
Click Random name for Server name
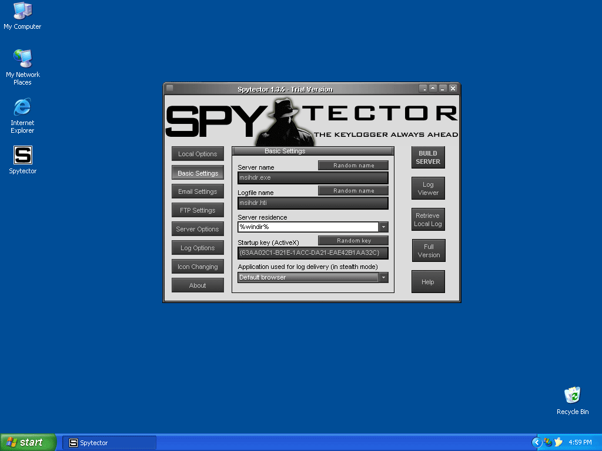[x=353, y=166]
